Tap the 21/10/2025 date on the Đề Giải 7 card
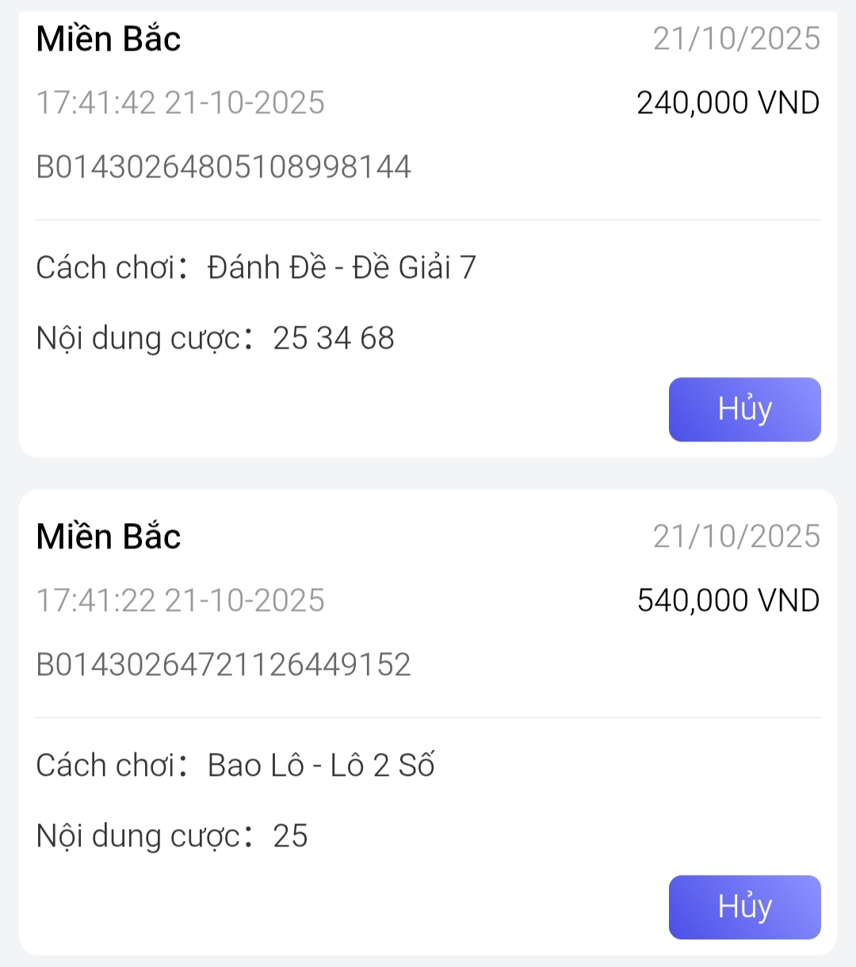This screenshot has height=967, width=856. click(736, 39)
